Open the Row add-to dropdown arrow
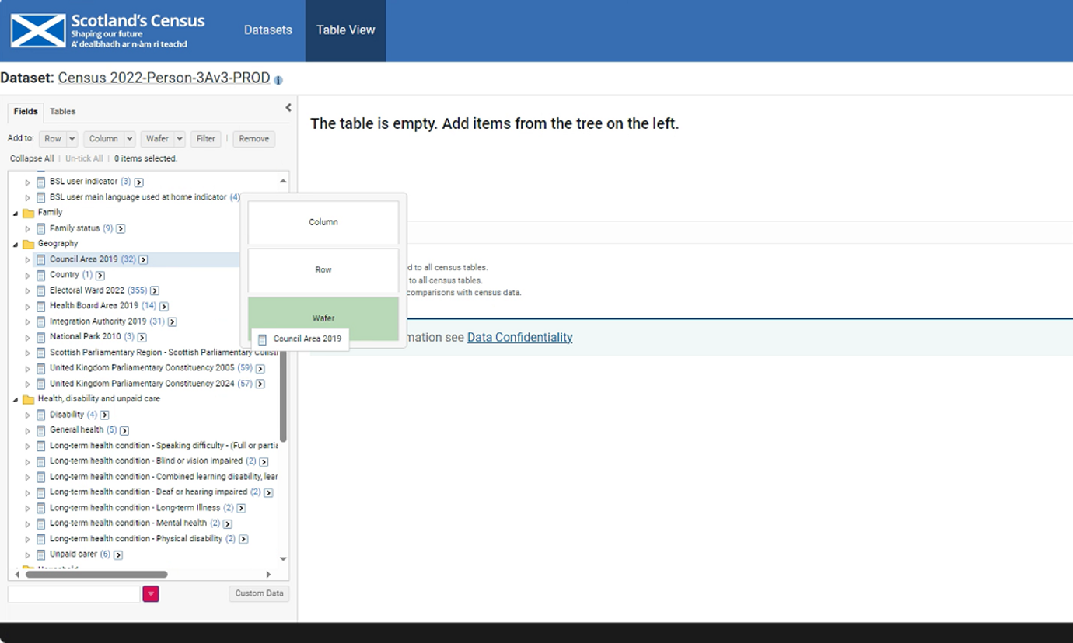The width and height of the screenshot is (1073, 643). tap(72, 139)
